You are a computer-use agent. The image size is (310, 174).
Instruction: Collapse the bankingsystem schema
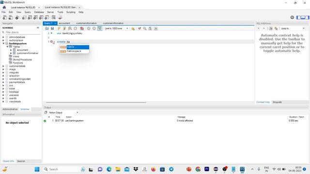(x=3, y=43)
